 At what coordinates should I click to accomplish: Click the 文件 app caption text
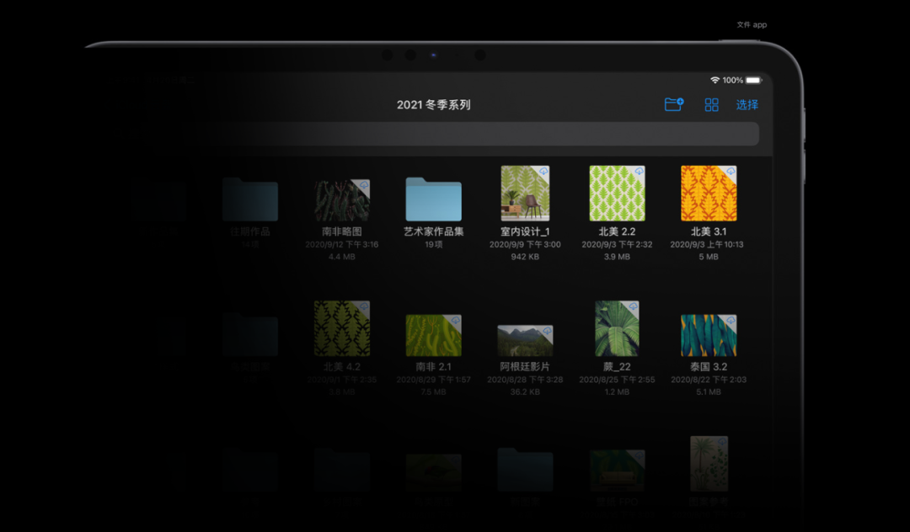(x=752, y=25)
